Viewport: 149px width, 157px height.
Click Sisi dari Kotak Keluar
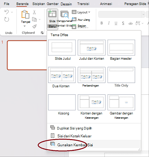coord(94,136)
